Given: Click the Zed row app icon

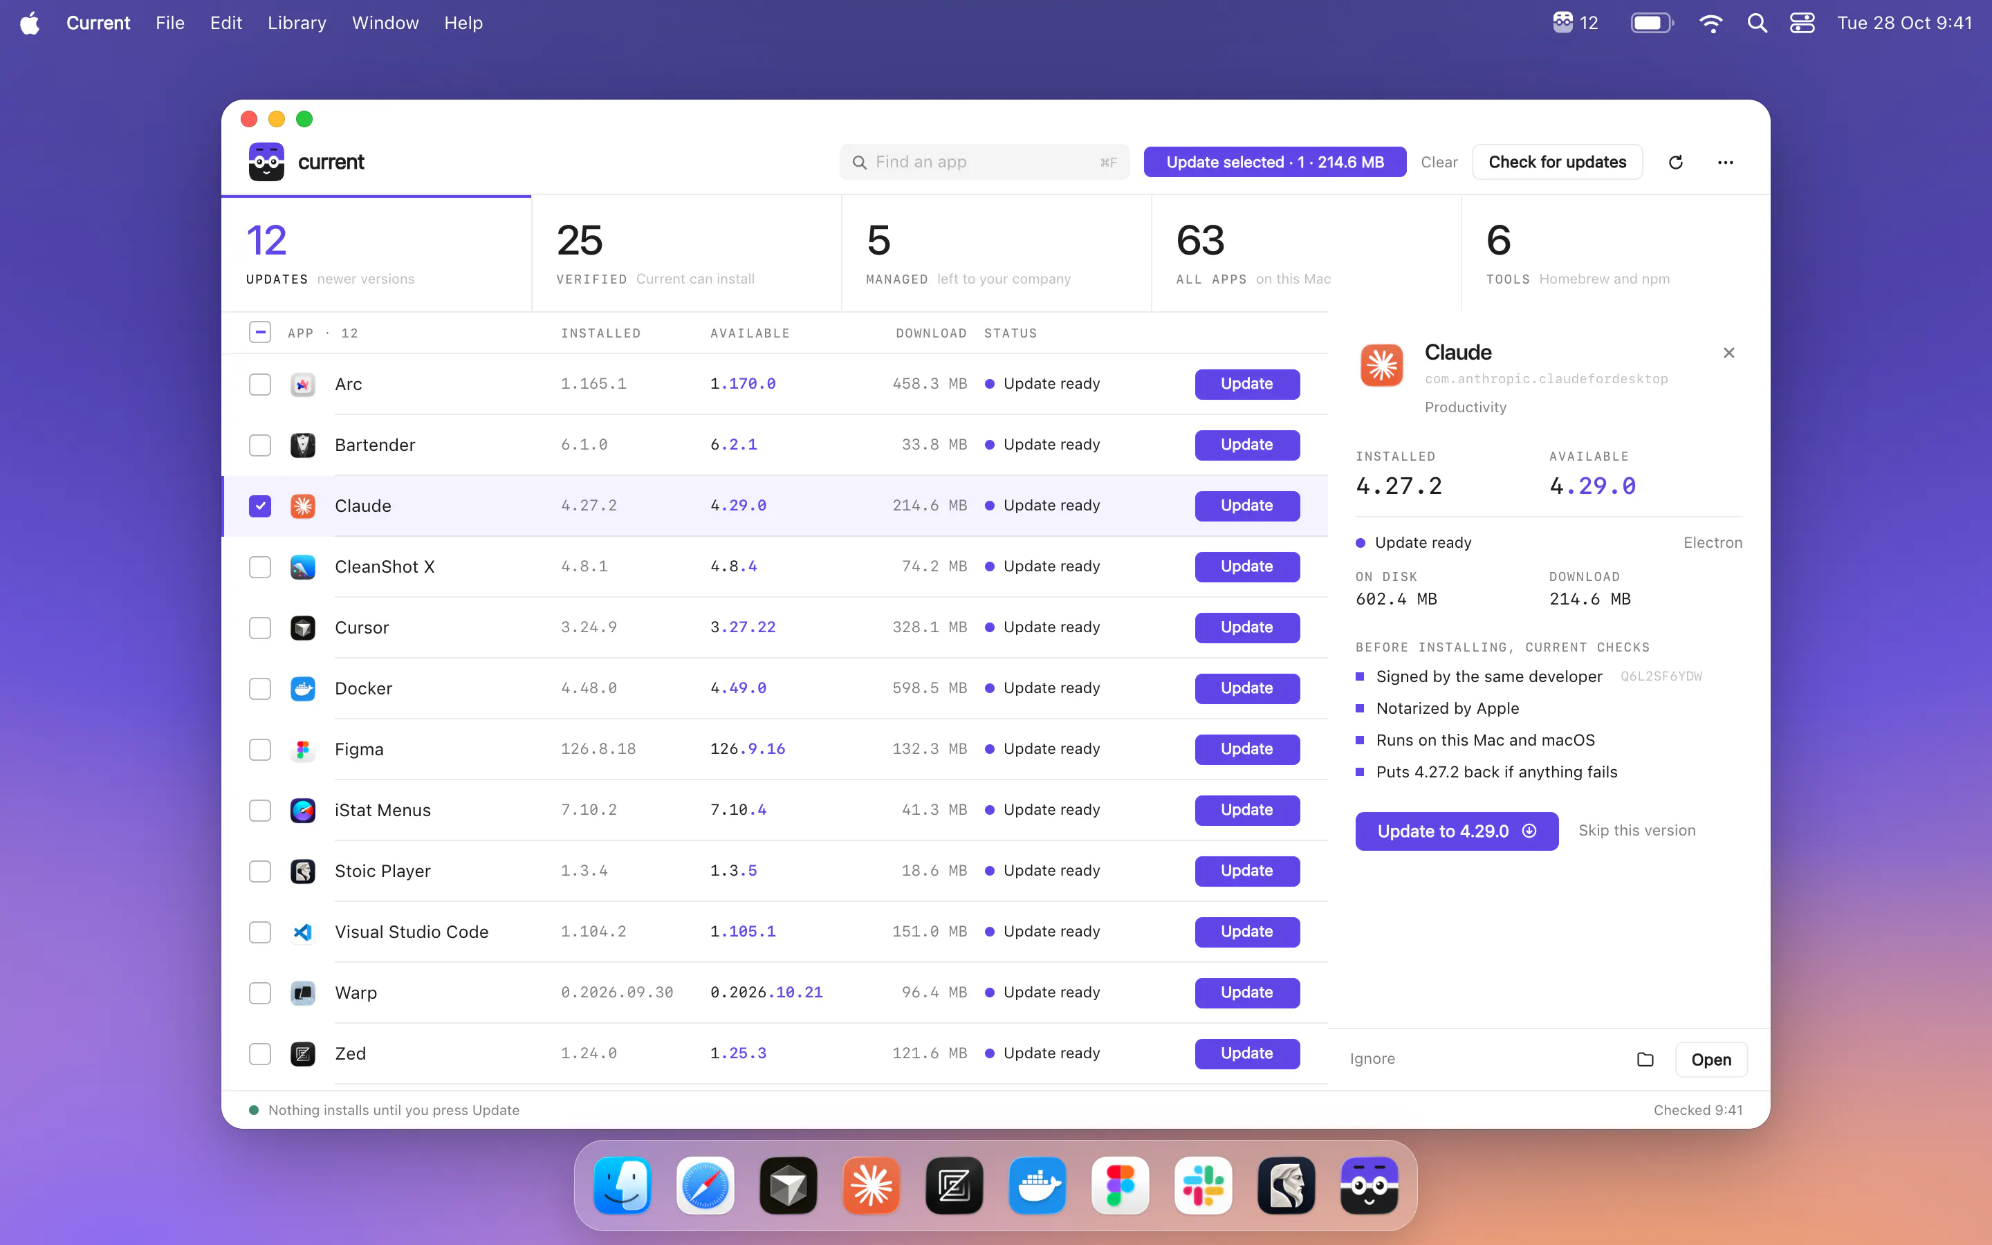Looking at the screenshot, I should pos(303,1055).
